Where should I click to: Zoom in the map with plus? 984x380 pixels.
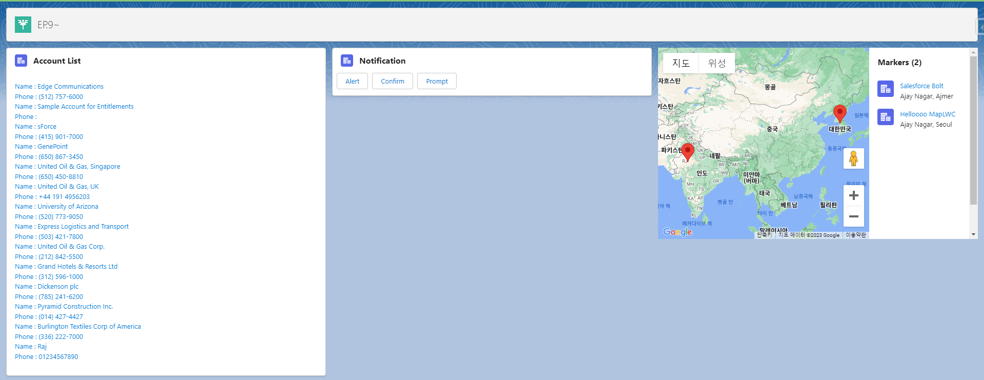coord(854,195)
